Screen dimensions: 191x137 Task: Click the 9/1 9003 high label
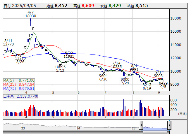tap(158, 74)
